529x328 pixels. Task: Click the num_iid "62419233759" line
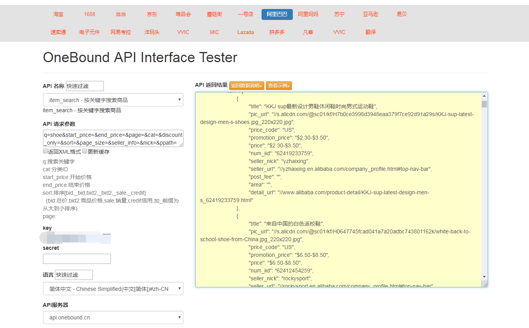coord(281,153)
